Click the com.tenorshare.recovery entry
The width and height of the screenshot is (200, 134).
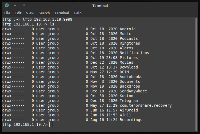pyautogui.click(x=146, y=105)
